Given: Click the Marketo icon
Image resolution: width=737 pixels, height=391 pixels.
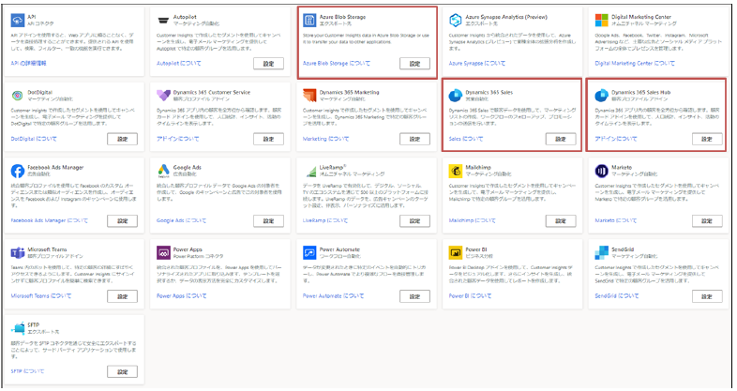Looking at the screenshot, I should [601, 171].
